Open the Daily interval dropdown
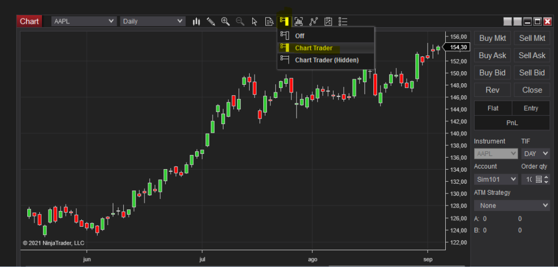This screenshot has width=558, height=267. point(153,21)
